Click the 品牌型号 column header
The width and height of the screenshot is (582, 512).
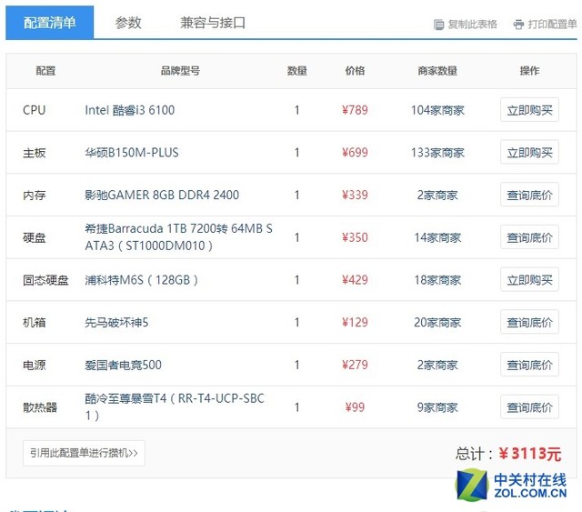point(180,71)
